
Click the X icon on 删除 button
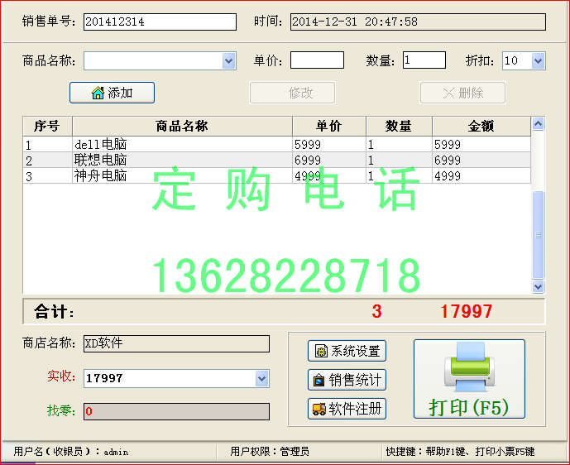(x=449, y=93)
